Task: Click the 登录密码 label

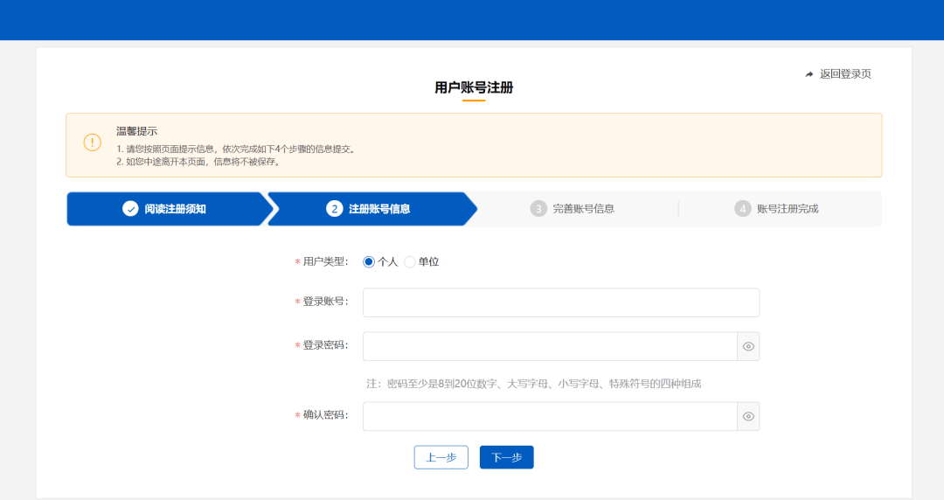Action: pos(325,345)
